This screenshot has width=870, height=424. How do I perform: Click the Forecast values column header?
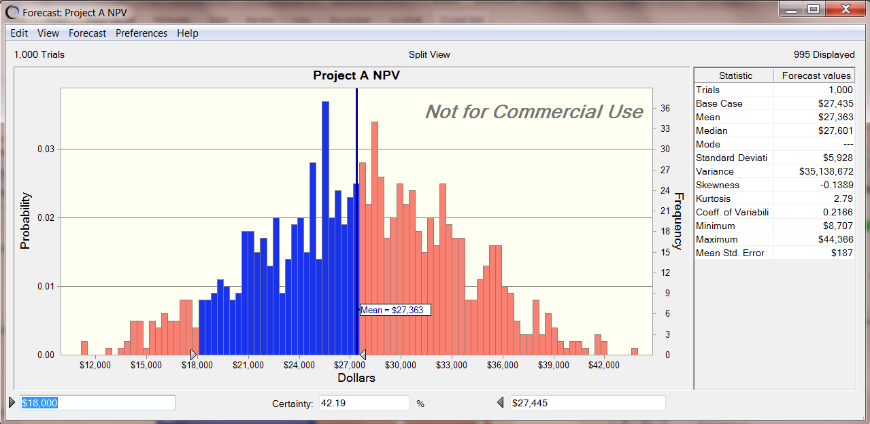pos(816,75)
